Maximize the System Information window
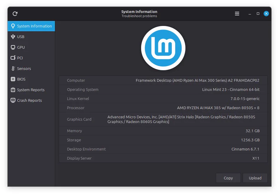Screen dimensions: 279x195 (258, 14)
